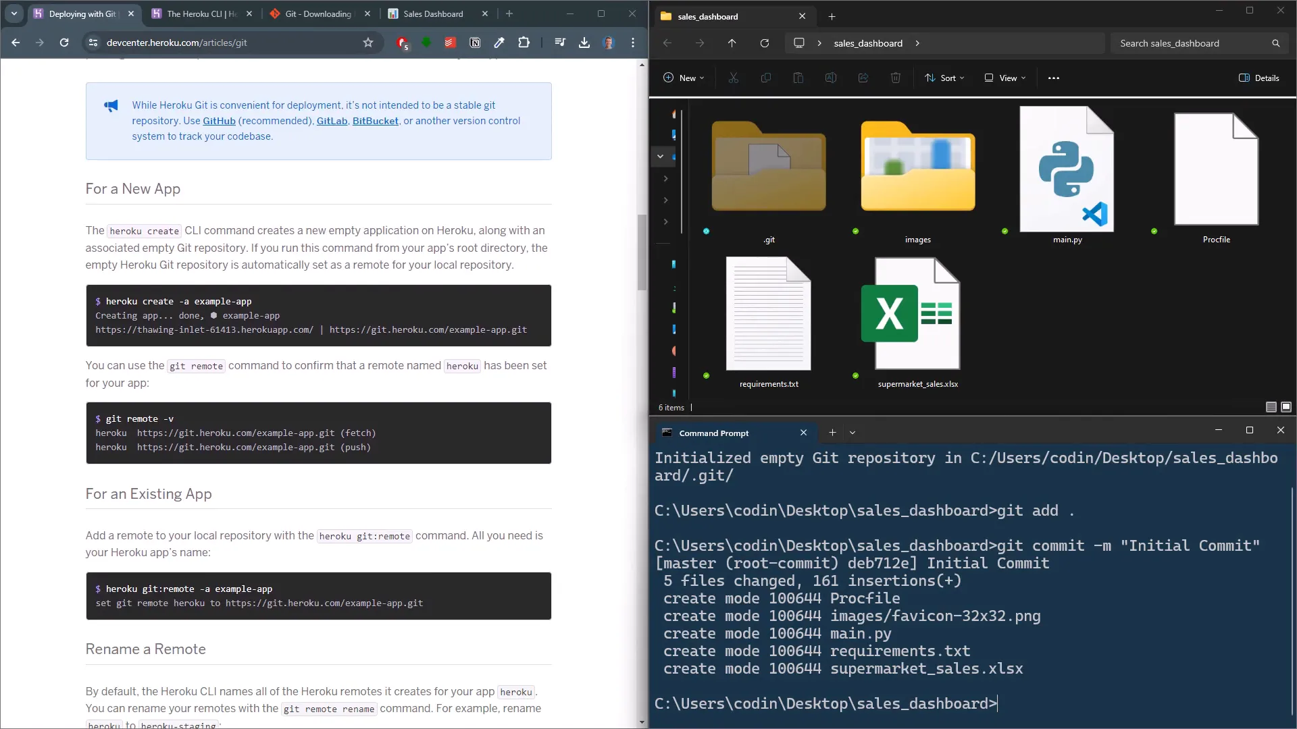Click the Explorer Up directory arrow
The height and width of the screenshot is (729, 1297).
tap(732, 43)
